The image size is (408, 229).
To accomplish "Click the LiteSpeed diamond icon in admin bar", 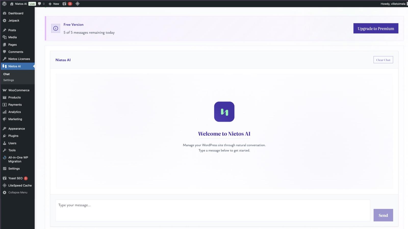I will point(78,4).
